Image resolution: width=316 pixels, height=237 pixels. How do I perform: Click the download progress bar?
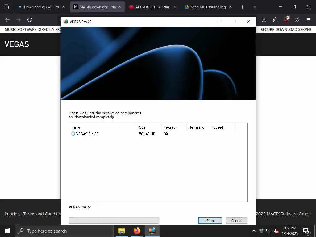[x=114, y=220]
